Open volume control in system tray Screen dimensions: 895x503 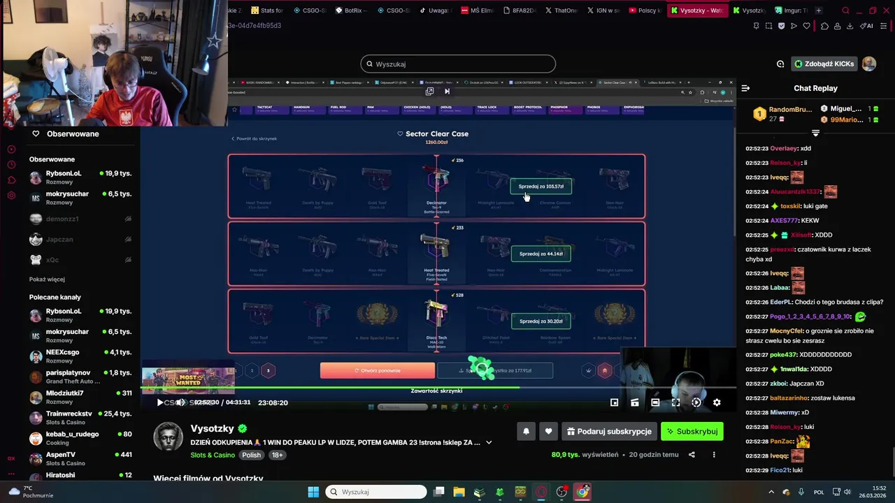[847, 492]
